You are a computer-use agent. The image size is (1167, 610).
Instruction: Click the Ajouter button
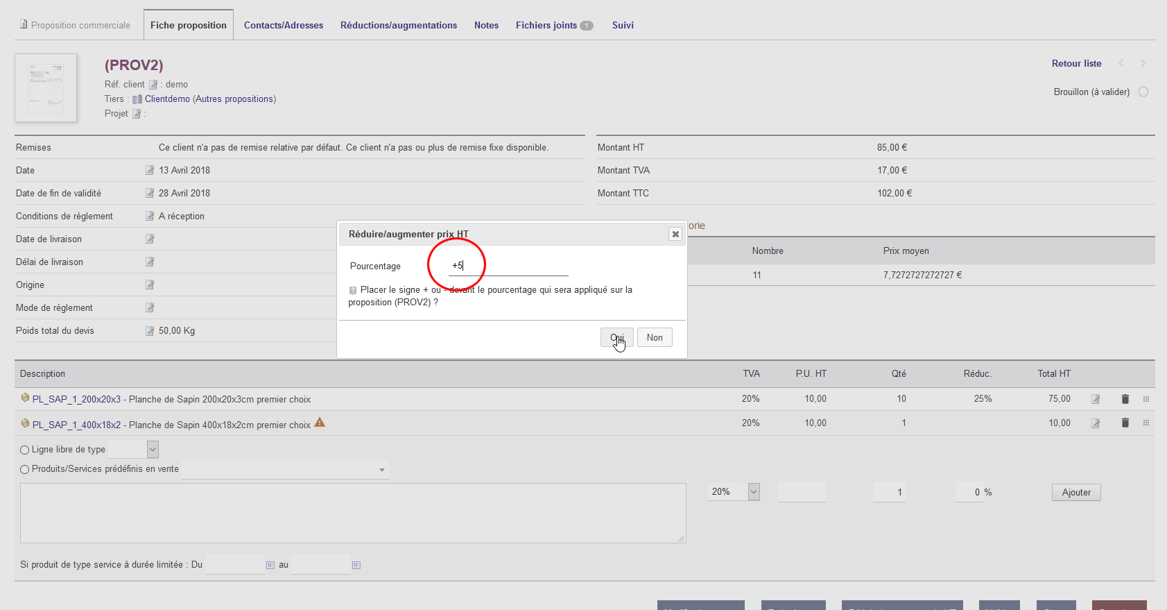1075,492
